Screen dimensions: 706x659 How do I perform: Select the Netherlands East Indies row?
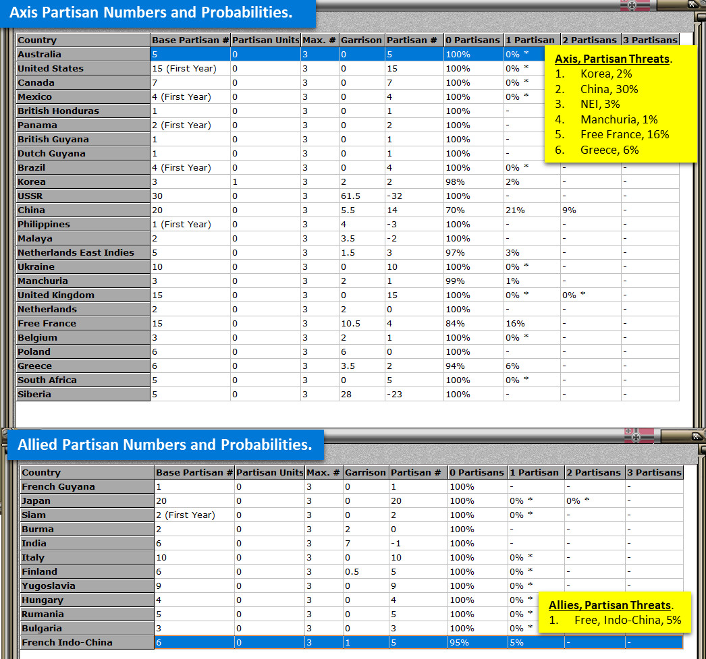coord(348,253)
